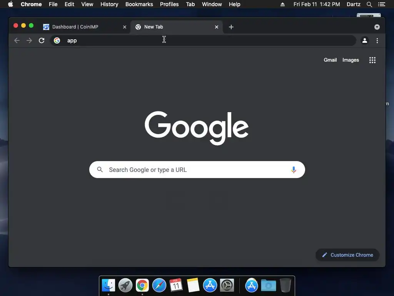Open the Apple menu

[10, 4]
